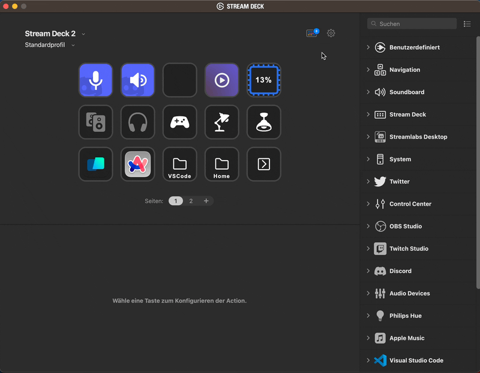This screenshot has height=373, width=480.
Task: Click the Visual Studio Code icon
Action: [380, 360]
